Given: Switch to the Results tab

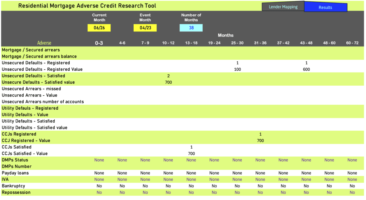Looking at the screenshot, I should pos(325,7).
